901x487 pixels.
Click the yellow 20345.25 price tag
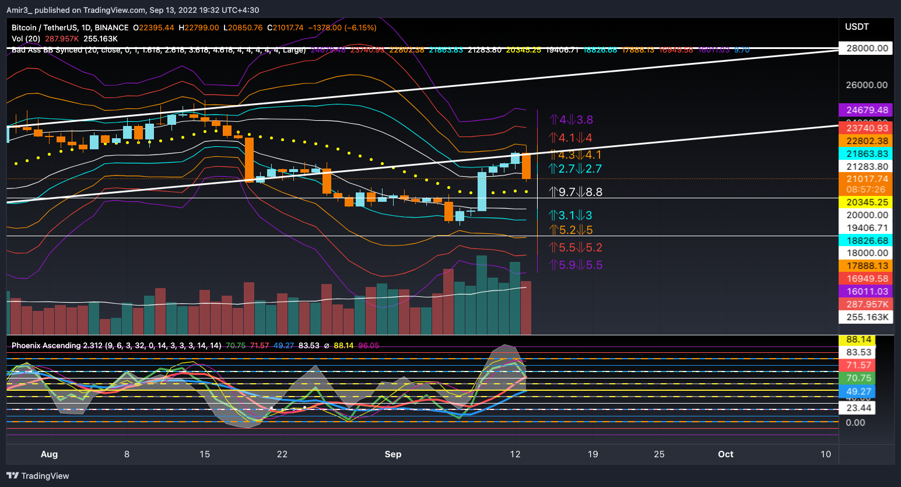tap(867, 202)
